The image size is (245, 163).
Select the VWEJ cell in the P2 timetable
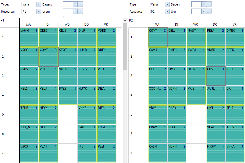tap(196, 57)
